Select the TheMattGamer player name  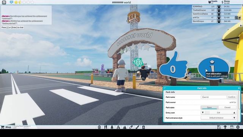pyautogui.click(x=199, y=10)
